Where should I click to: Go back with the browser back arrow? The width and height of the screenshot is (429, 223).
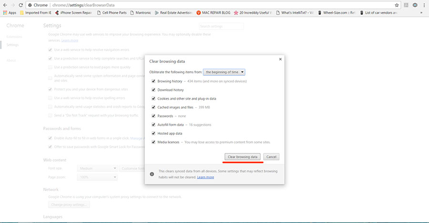[5, 5]
